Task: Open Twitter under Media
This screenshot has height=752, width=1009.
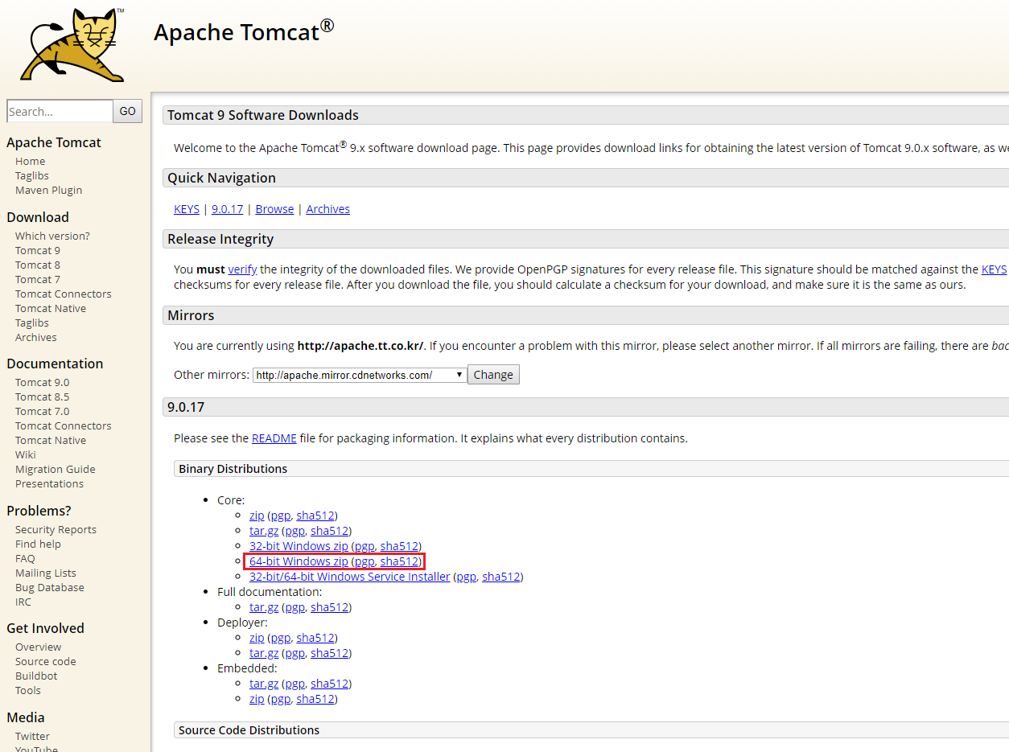Action: (x=32, y=736)
